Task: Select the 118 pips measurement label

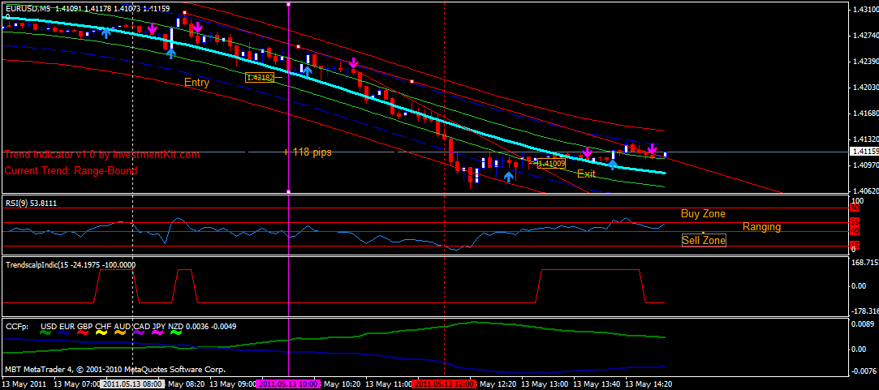Action: [312, 152]
